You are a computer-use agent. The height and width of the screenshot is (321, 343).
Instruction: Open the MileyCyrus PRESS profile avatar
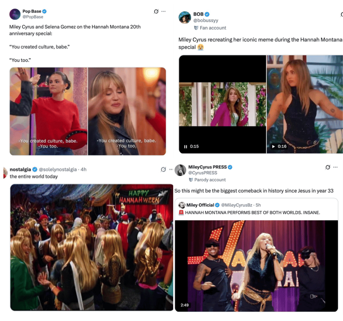181,170
